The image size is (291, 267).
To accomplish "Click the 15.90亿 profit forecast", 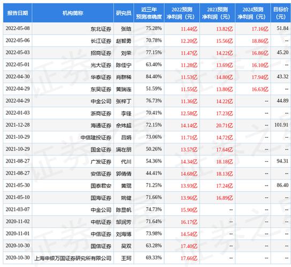I will (x=189, y=210).
